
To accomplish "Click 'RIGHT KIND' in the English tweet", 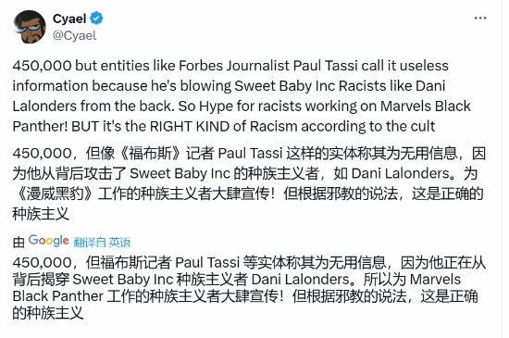I will pos(190,126).
